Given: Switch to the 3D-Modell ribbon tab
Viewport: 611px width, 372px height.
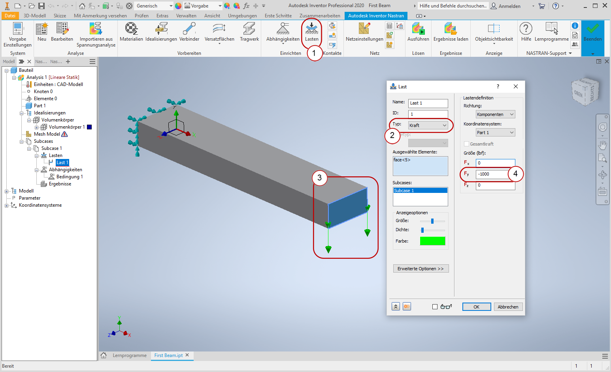Looking at the screenshot, I should click(x=35, y=16).
